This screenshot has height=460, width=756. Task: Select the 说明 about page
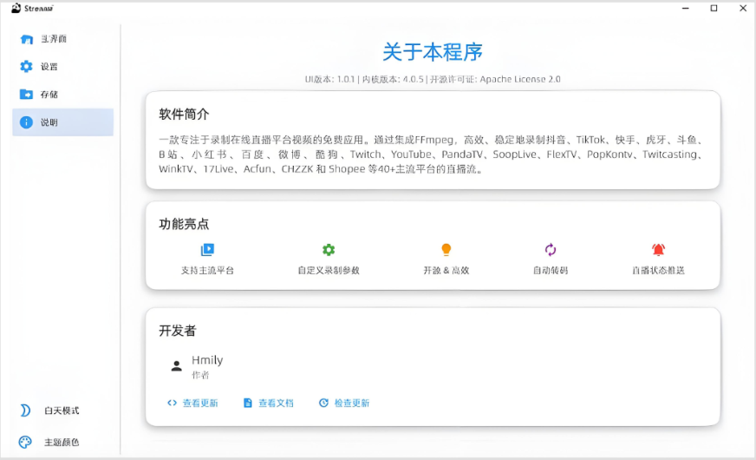pos(62,122)
